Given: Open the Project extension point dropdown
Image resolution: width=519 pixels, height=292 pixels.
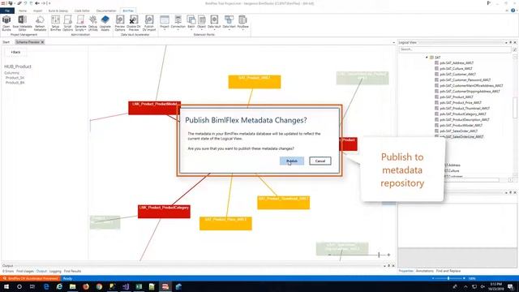Looking at the screenshot, I should 165,23.
